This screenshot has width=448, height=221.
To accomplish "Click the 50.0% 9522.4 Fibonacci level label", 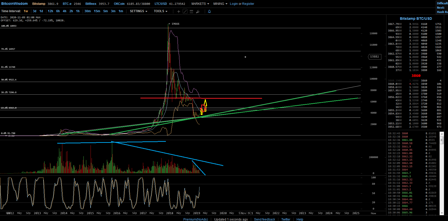I will click(x=9, y=80).
